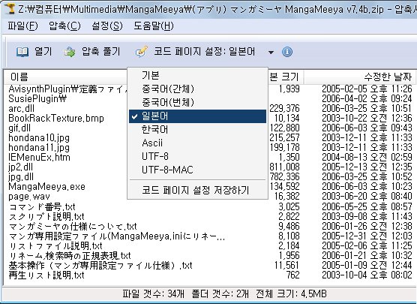The width and height of the screenshot is (417, 304).
Task: Select the IEMenuEx.htm file
Action: pyautogui.click(x=39, y=158)
